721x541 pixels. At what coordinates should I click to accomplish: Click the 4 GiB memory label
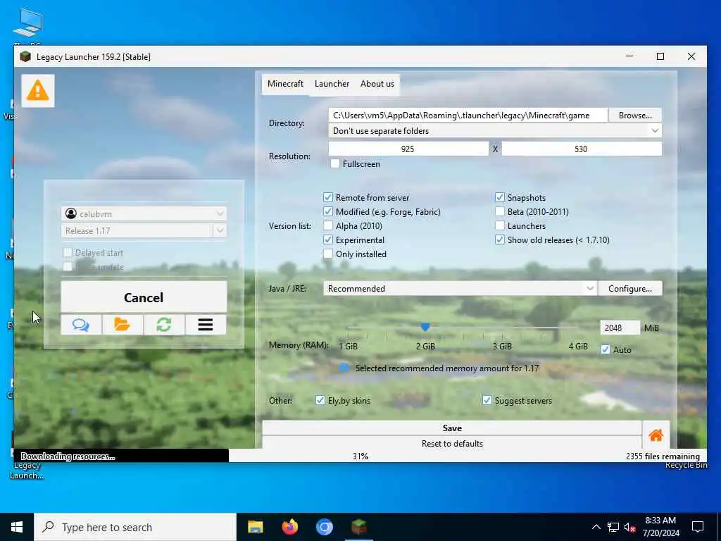coord(578,346)
